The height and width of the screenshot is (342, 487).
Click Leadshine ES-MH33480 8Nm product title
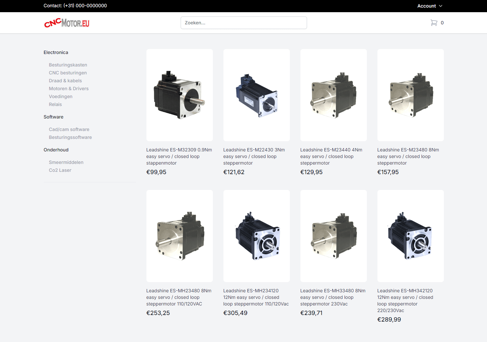coord(333,297)
